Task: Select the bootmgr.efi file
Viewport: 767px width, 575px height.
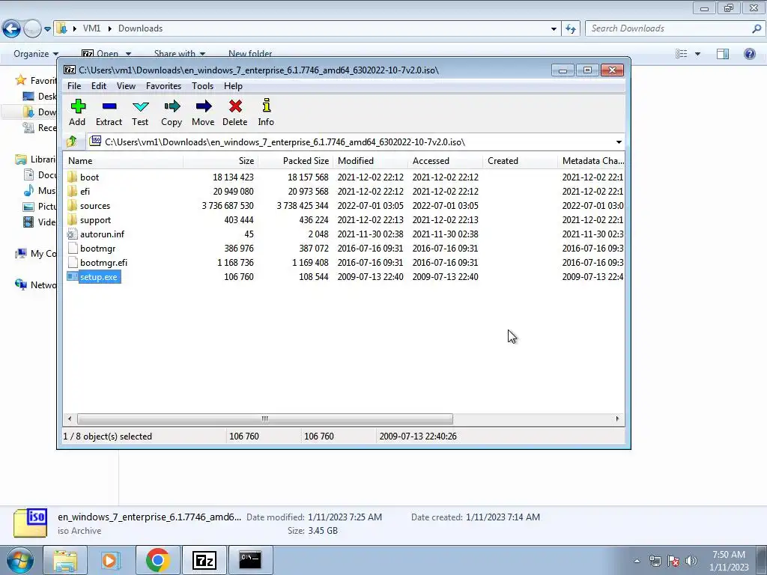Action: [x=97, y=263]
